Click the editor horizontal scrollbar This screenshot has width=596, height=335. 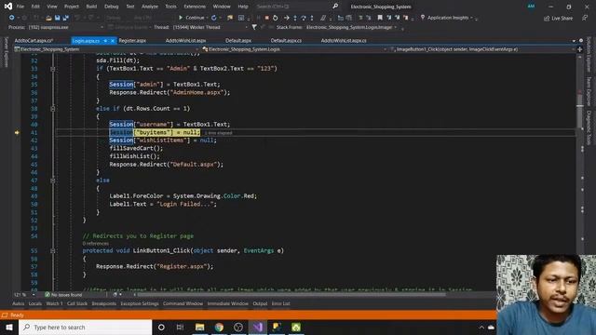291,294
